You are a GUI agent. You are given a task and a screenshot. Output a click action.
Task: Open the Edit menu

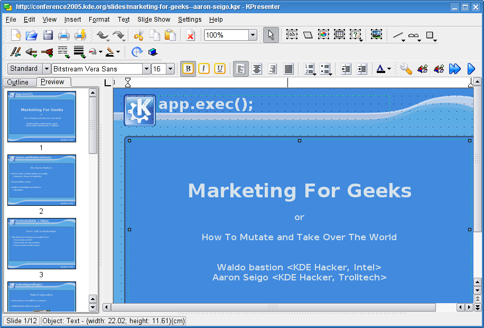[29, 20]
